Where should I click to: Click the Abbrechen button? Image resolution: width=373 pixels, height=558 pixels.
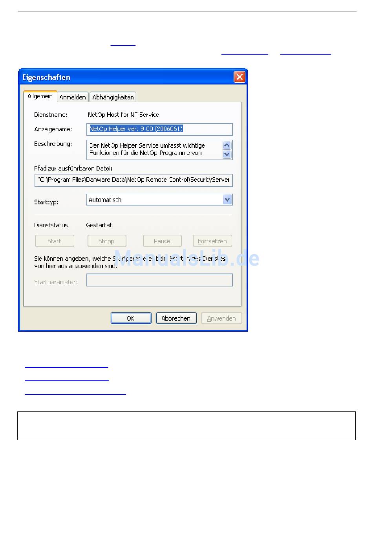point(176,318)
